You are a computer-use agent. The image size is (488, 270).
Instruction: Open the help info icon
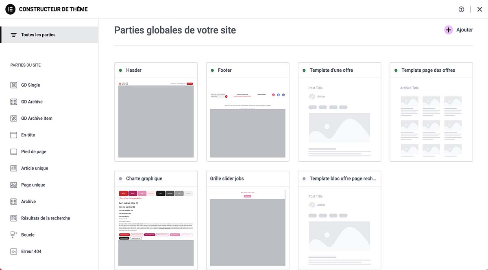tap(461, 9)
